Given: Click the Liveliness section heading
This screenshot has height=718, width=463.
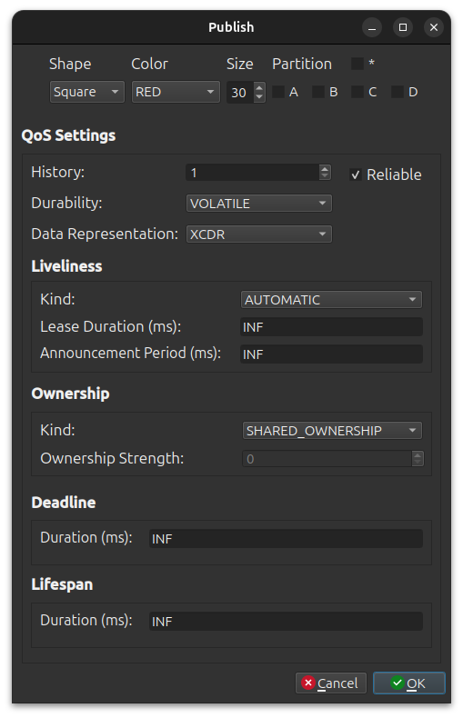Looking at the screenshot, I should 67,266.
